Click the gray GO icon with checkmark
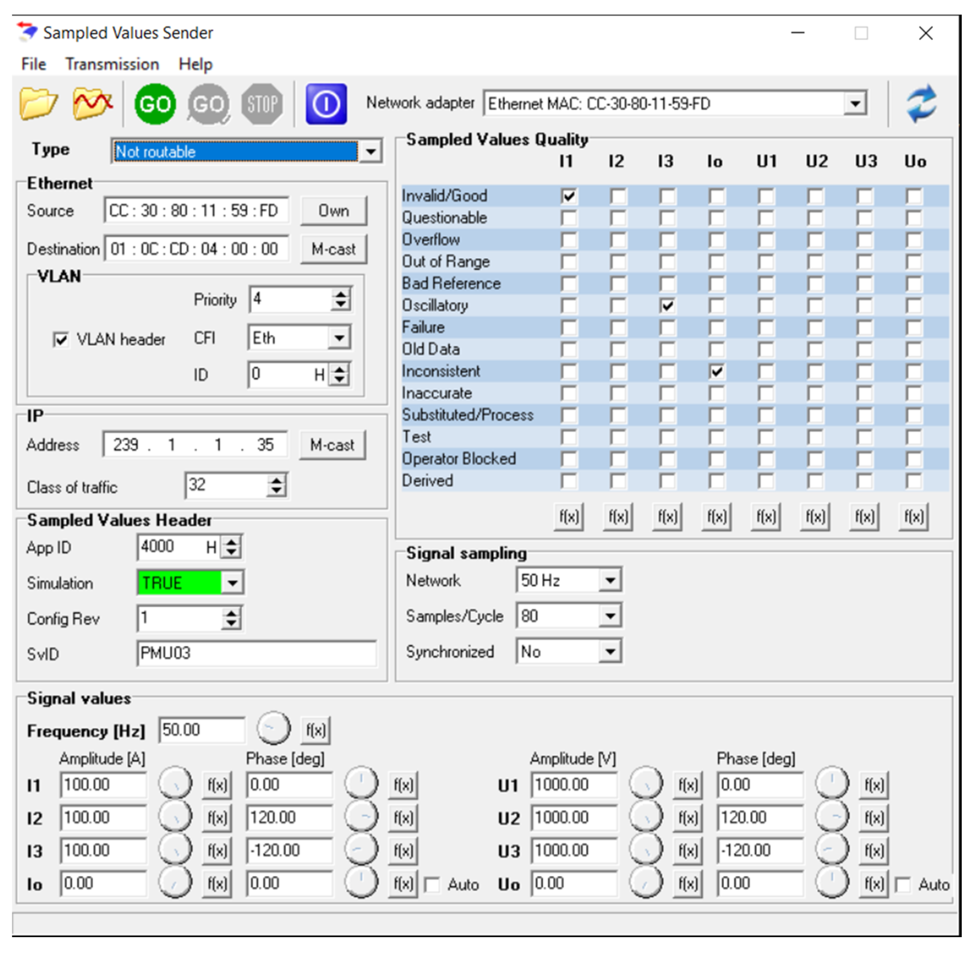The height and width of the screenshot is (953, 978). click(x=209, y=104)
